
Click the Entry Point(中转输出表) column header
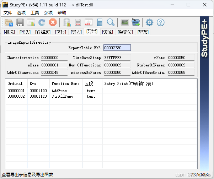click(x=150, y=83)
